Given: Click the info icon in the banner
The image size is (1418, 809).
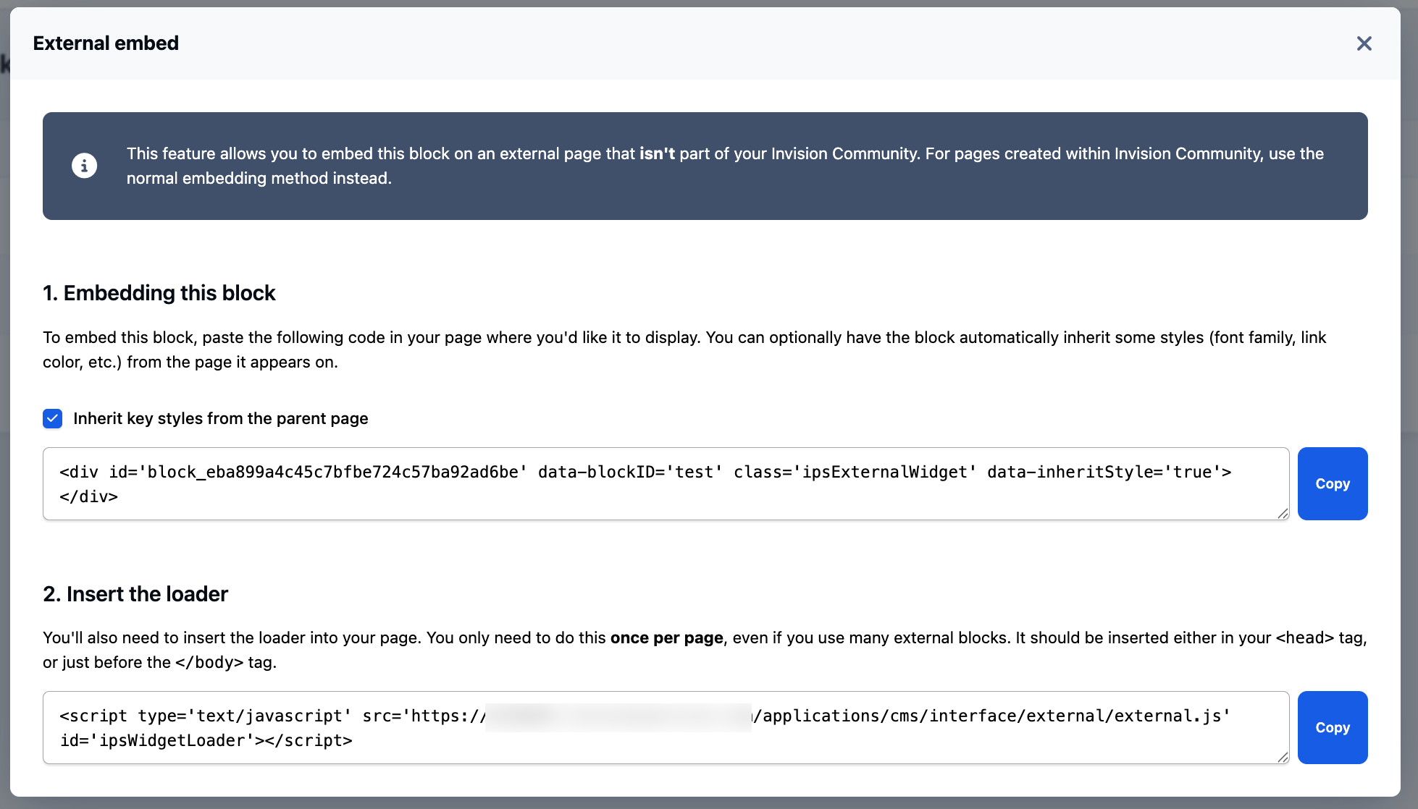Looking at the screenshot, I should [84, 166].
